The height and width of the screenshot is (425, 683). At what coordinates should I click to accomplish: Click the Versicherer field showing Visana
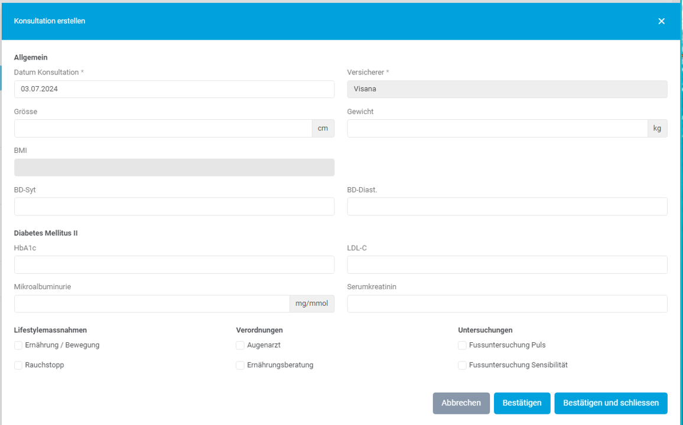coord(507,89)
